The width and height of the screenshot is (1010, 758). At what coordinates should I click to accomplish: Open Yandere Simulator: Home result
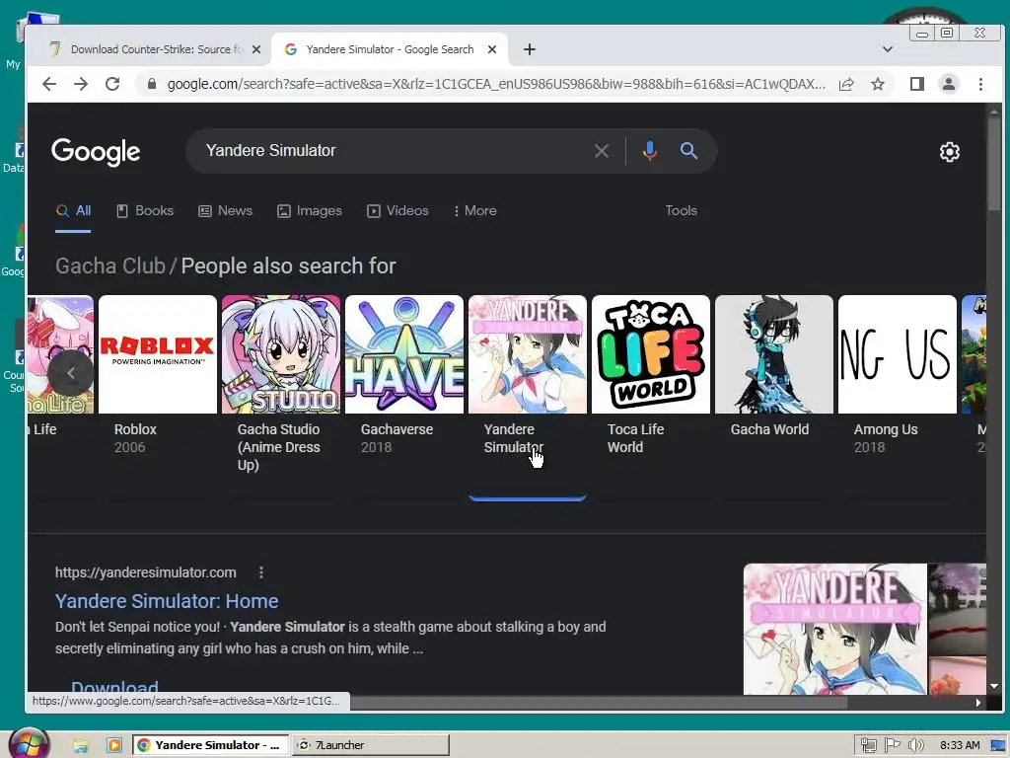coord(167,601)
